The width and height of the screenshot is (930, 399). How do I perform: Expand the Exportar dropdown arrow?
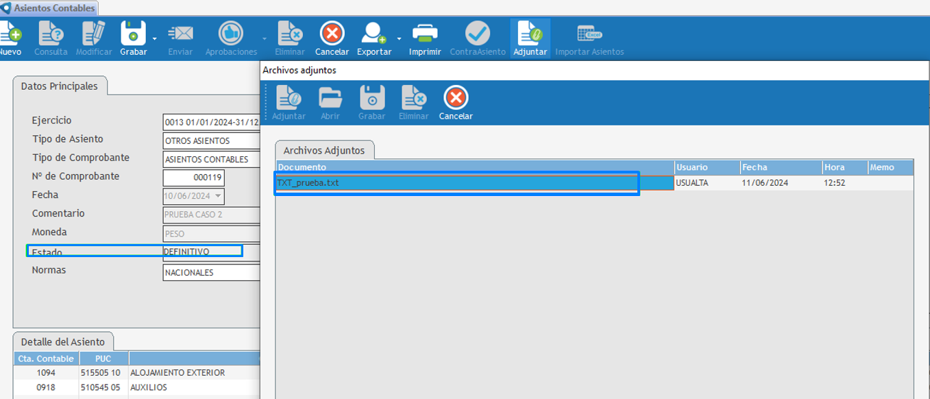pos(399,38)
